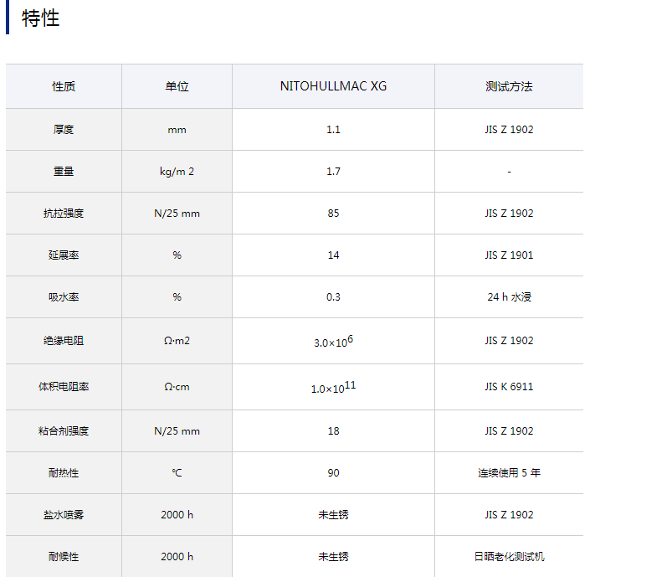Click the 测试方法 column header

pos(509,86)
